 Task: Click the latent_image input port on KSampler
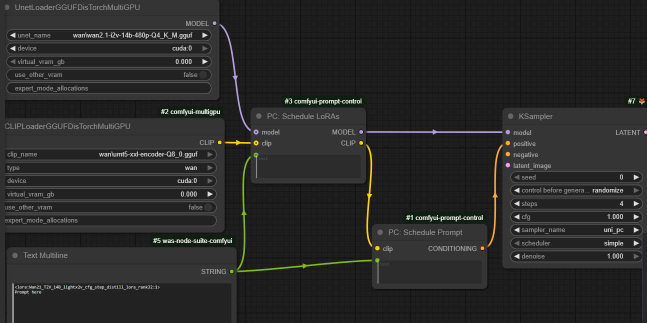click(508, 165)
